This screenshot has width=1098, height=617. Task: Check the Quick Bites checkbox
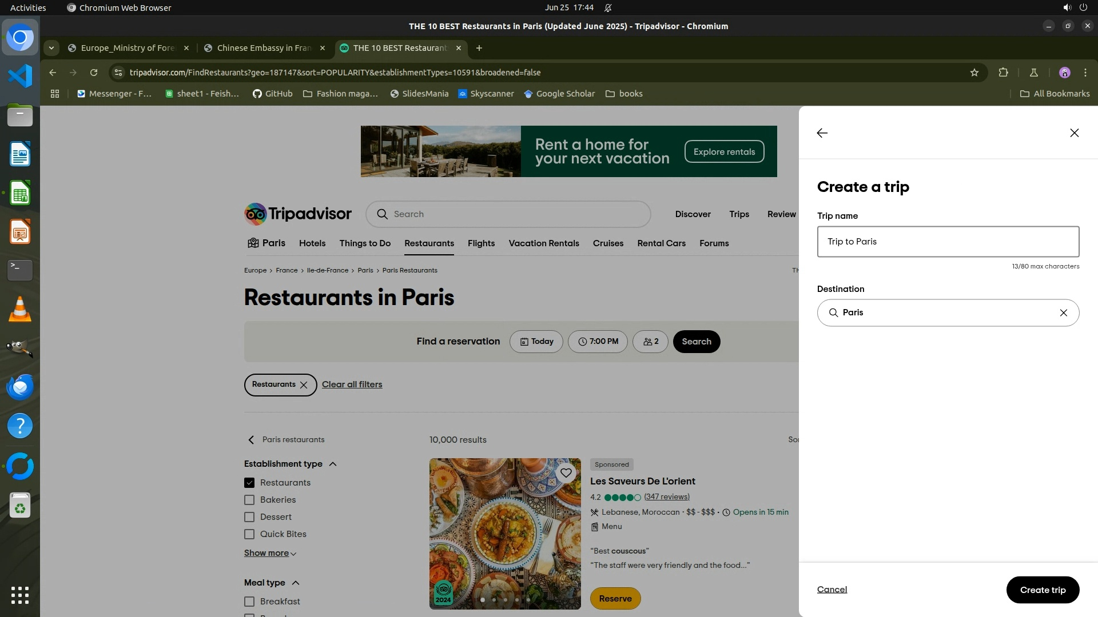point(249,534)
